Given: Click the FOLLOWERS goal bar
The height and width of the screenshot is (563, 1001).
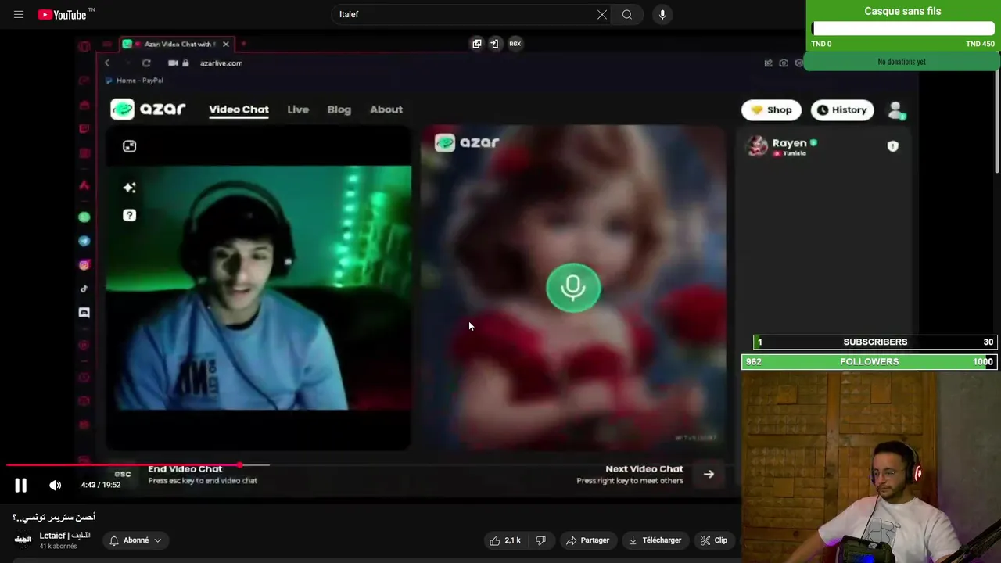Looking at the screenshot, I should pos(870,361).
